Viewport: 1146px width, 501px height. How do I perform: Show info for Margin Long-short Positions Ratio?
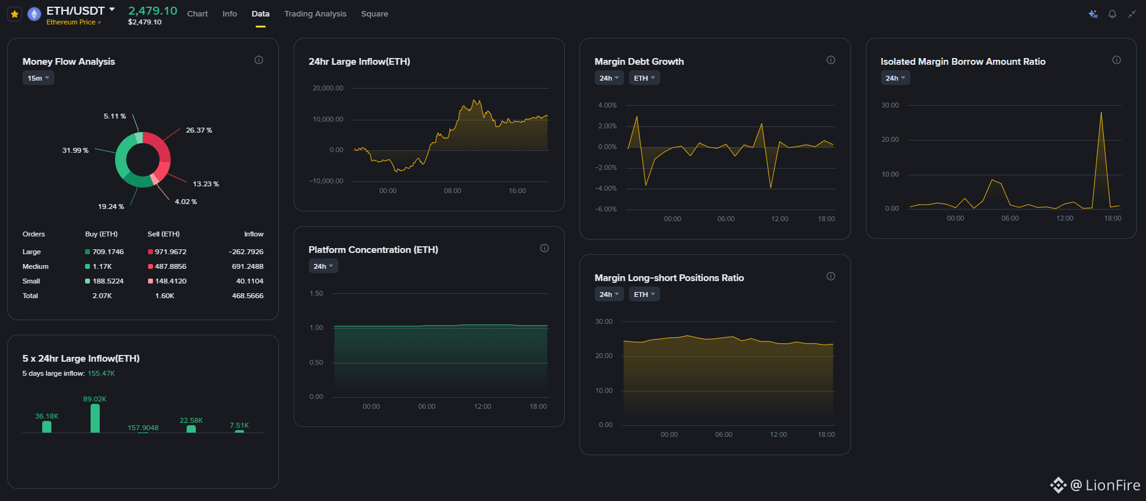(831, 276)
